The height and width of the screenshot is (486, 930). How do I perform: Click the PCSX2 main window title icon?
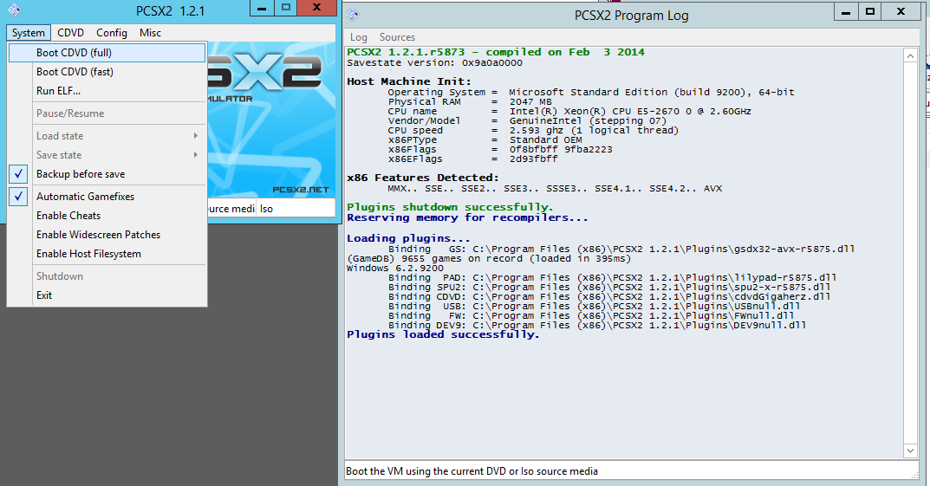pos(14,10)
